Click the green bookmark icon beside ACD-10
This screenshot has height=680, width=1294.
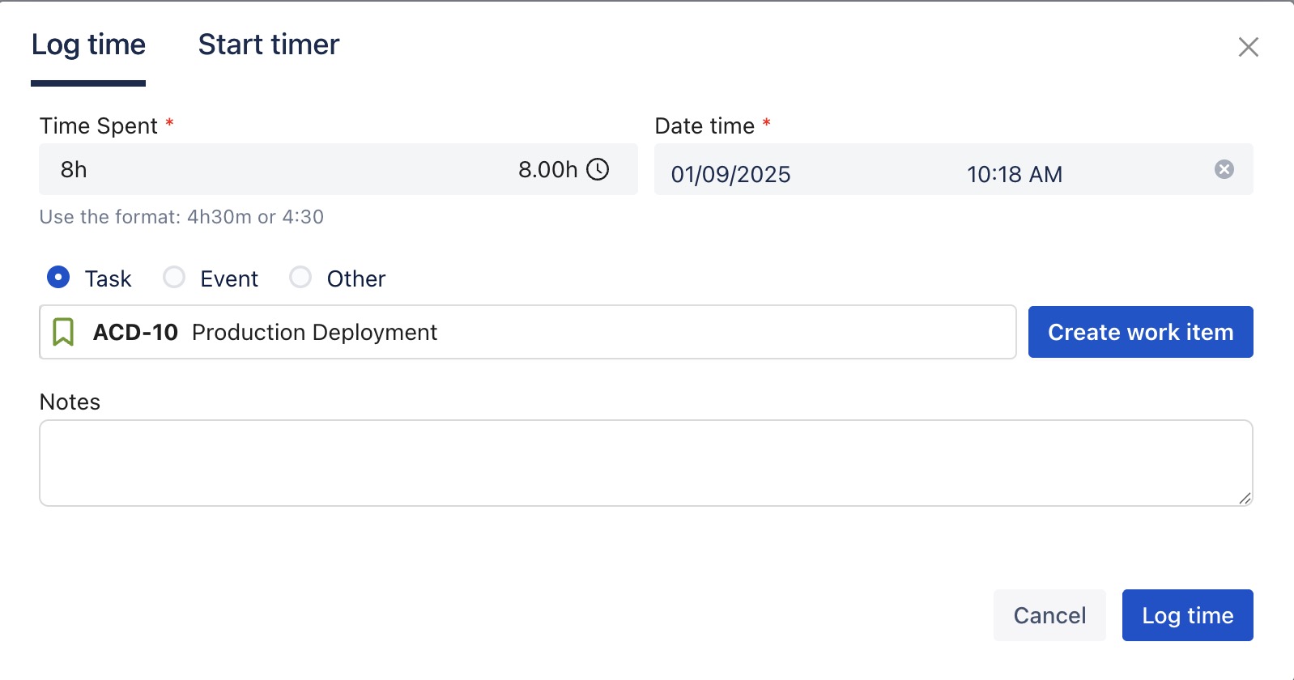point(63,332)
